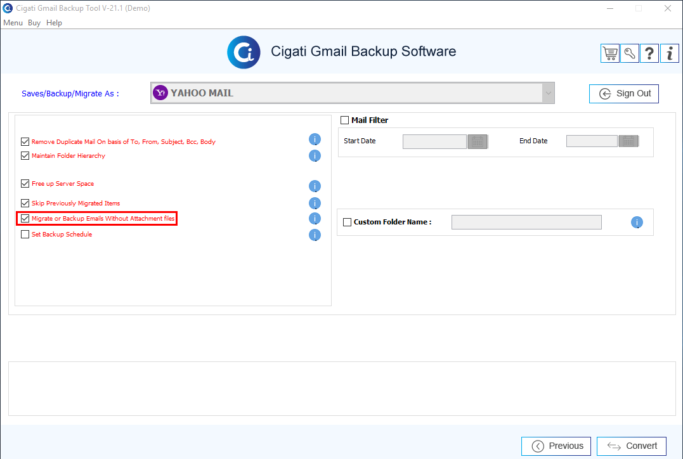Show info for Emails Without Attachment option
Screen dimensions: 683x459
pos(315,218)
